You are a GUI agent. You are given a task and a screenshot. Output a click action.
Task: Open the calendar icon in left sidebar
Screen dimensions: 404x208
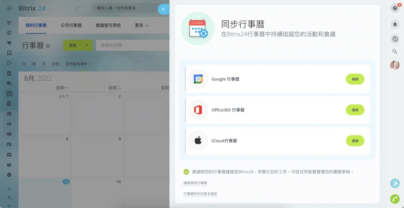[x=9, y=93]
